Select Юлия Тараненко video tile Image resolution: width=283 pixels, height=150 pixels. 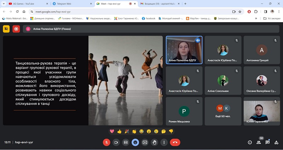click(262, 111)
